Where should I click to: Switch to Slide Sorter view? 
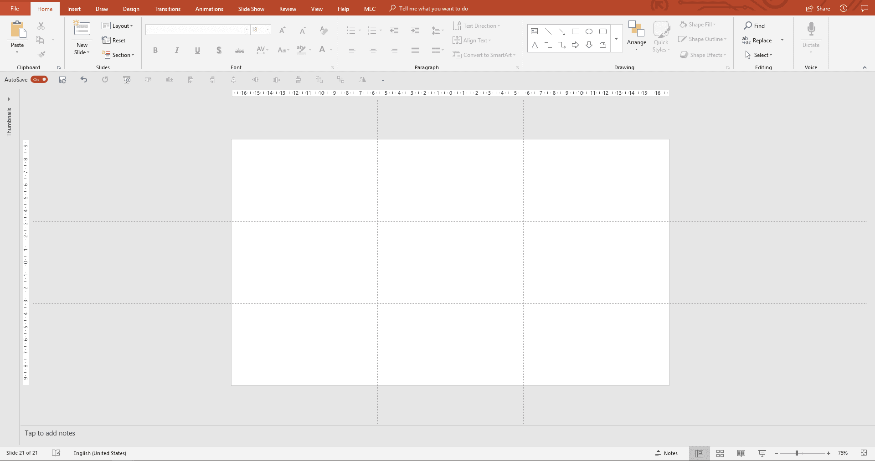click(720, 453)
